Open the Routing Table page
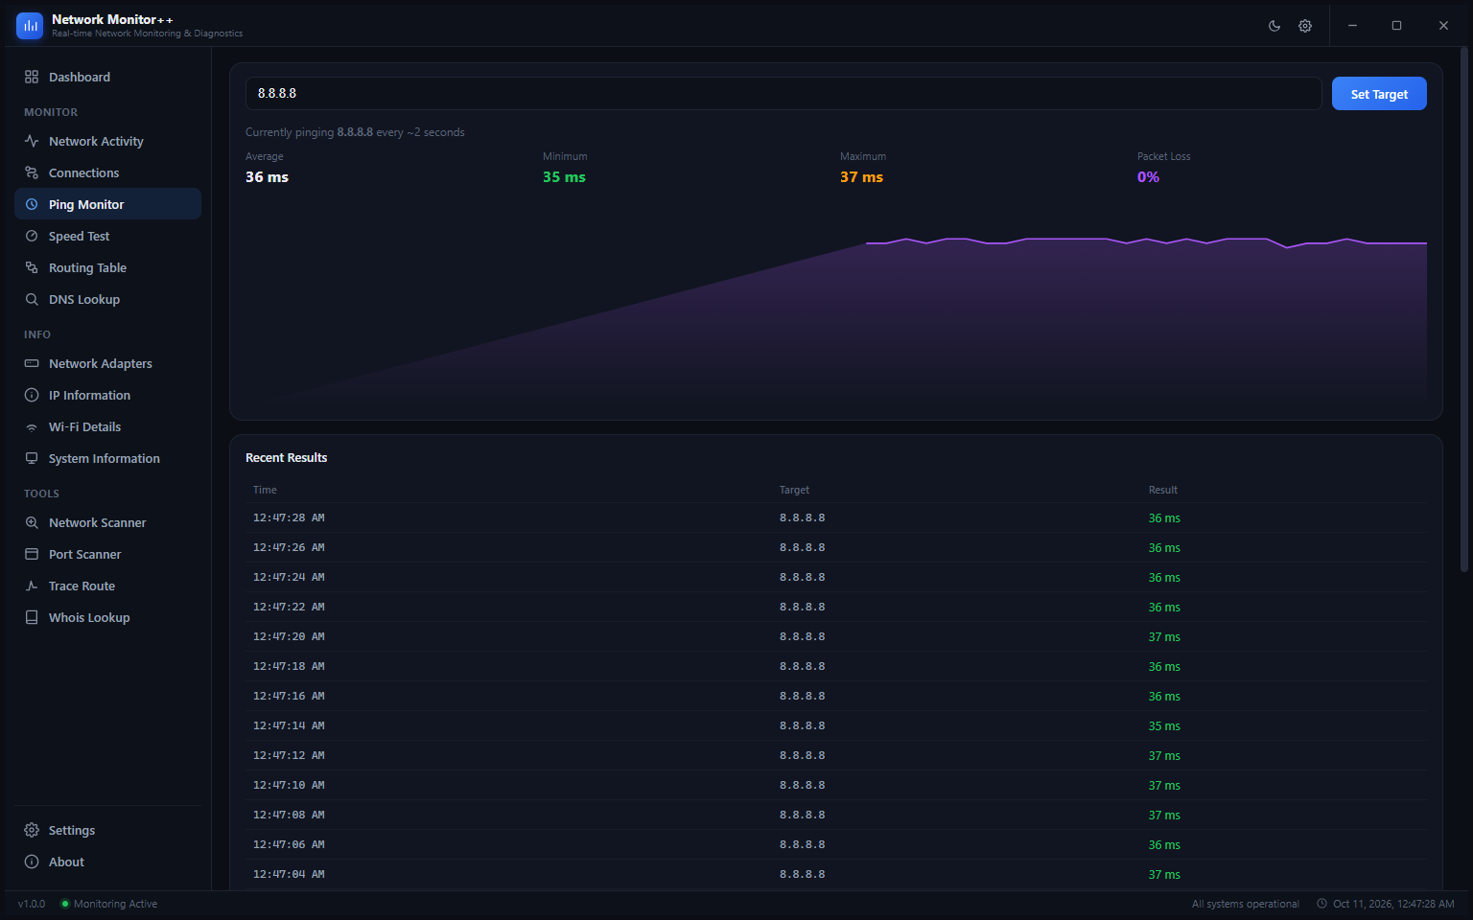 pos(107,267)
